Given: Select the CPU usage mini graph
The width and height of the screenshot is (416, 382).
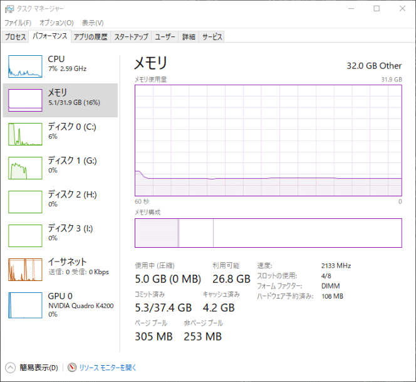Looking at the screenshot, I should tap(25, 66).
